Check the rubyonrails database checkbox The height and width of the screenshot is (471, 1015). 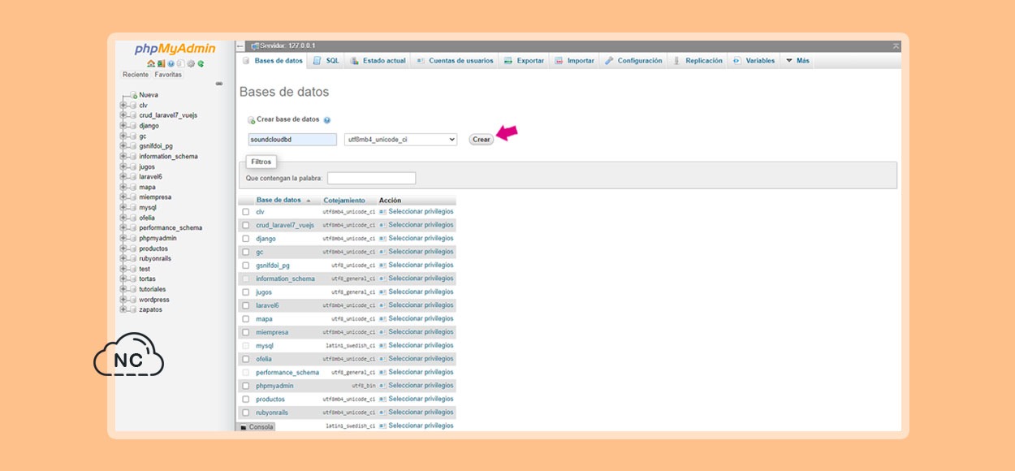click(x=245, y=413)
